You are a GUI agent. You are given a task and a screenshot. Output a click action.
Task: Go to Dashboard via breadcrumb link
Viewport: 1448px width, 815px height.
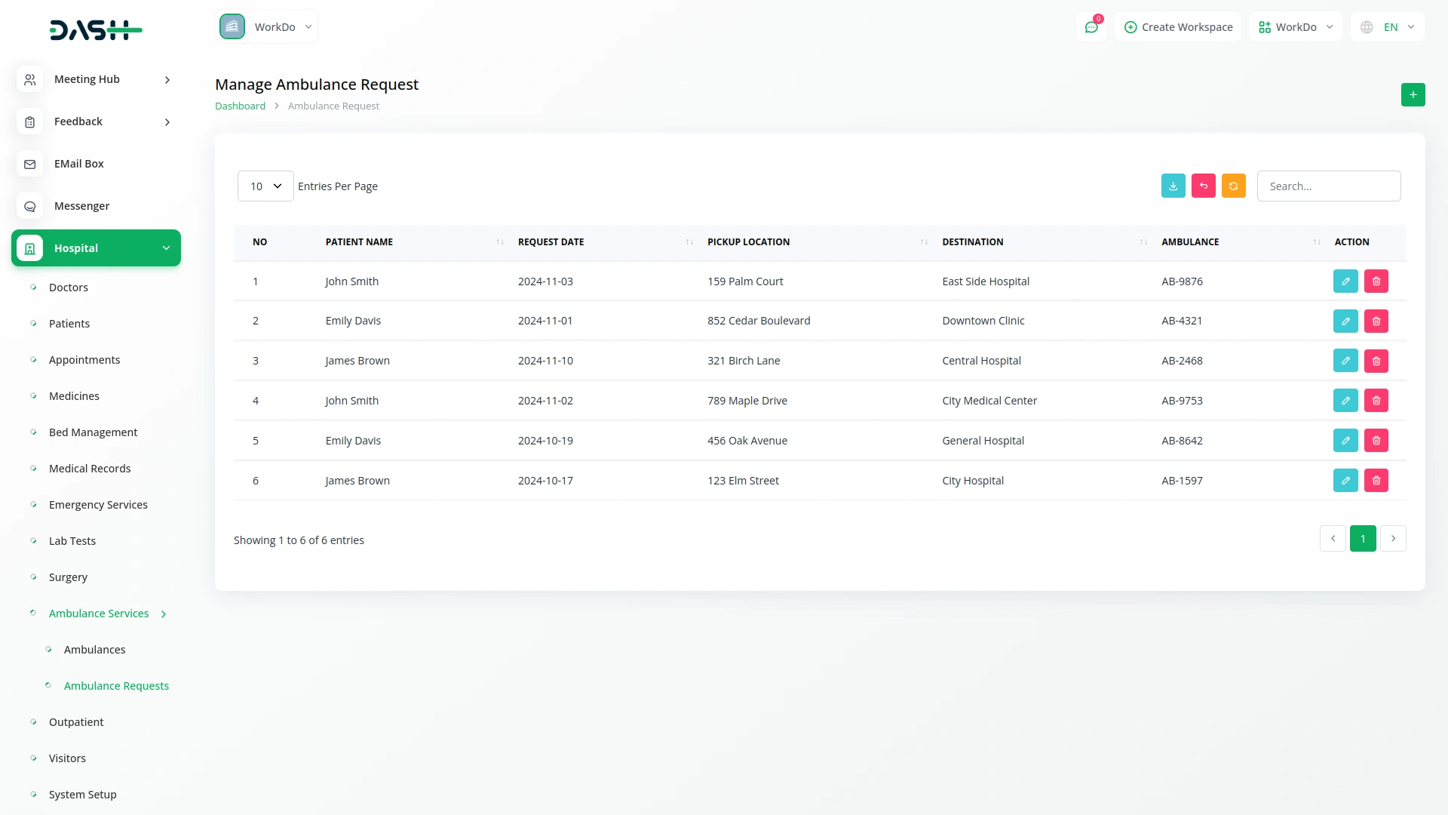pos(240,106)
